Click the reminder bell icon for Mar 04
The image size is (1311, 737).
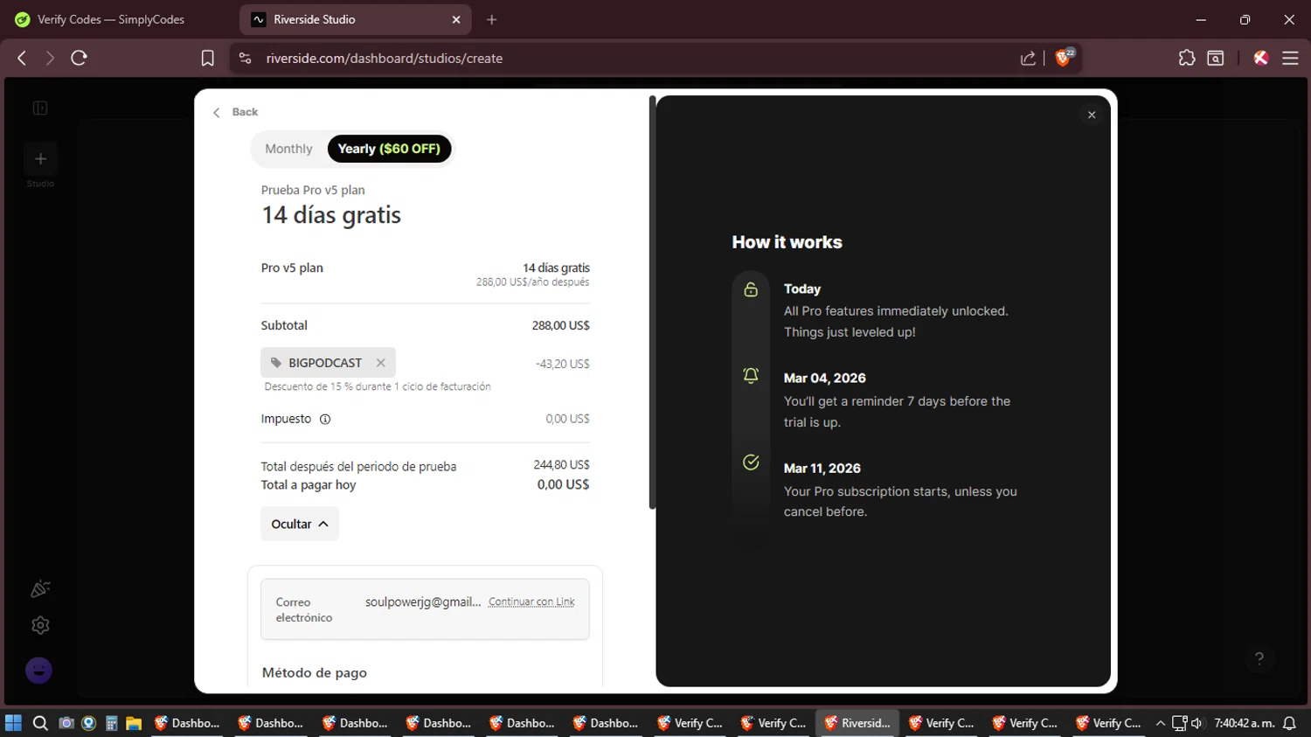coord(751,376)
